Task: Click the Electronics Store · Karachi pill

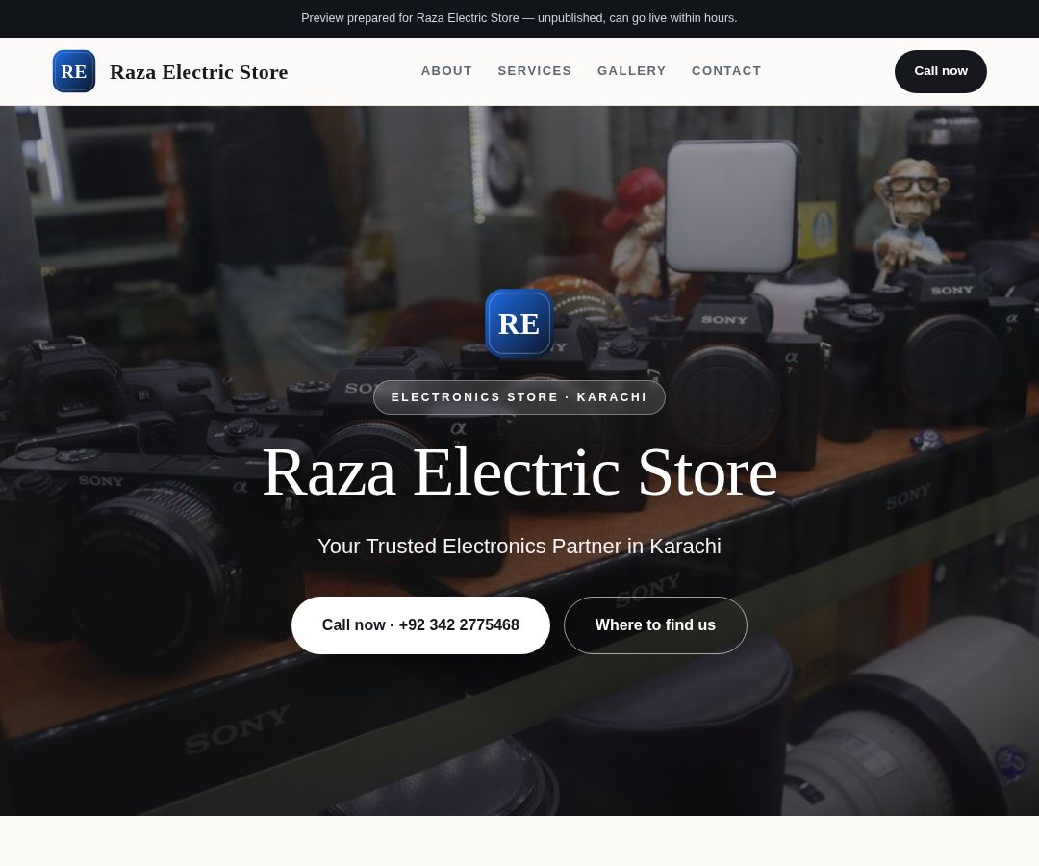Action: (519, 397)
